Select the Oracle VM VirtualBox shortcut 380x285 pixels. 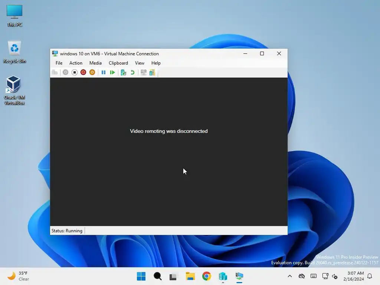(14, 91)
